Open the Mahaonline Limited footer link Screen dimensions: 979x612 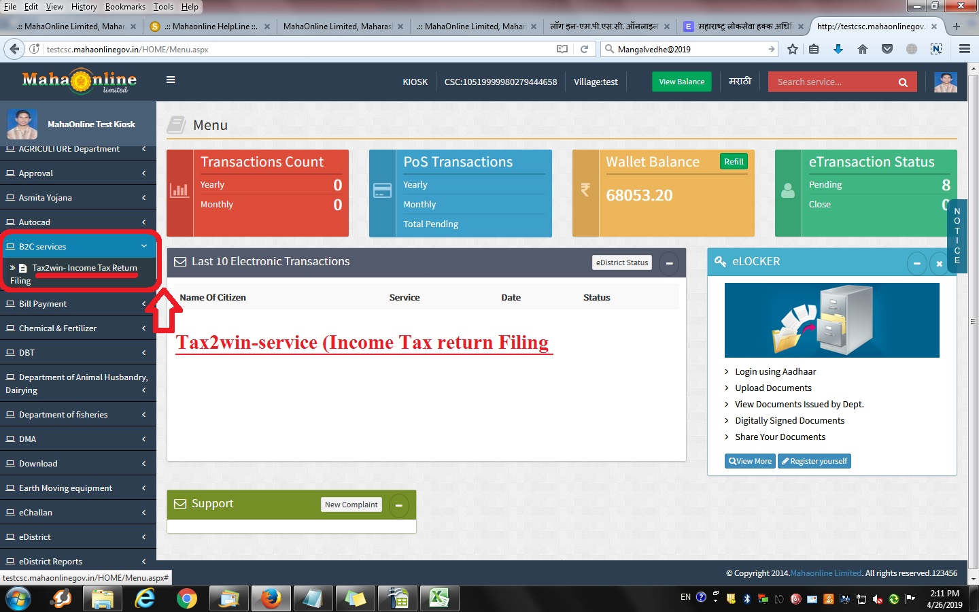tap(826, 573)
